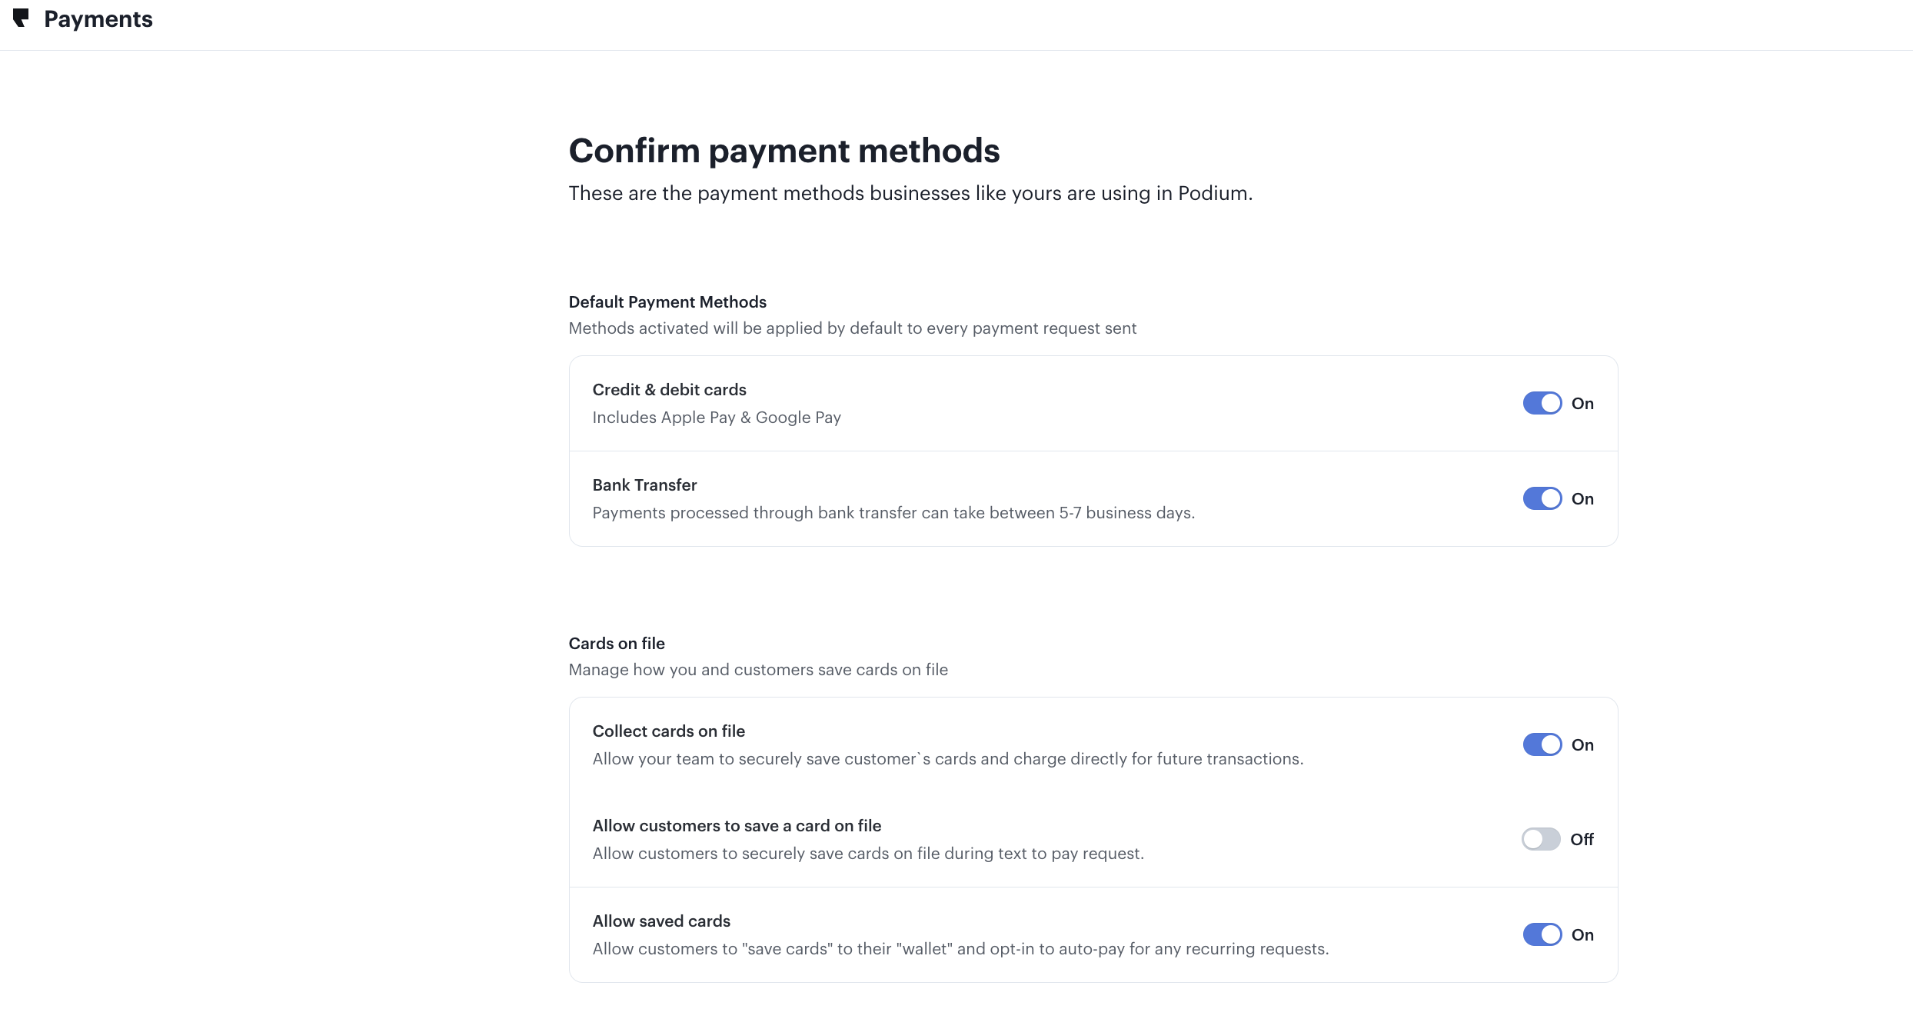Click Allow customers to save a card label
Screen dimensions: 1913x1009
click(737, 826)
